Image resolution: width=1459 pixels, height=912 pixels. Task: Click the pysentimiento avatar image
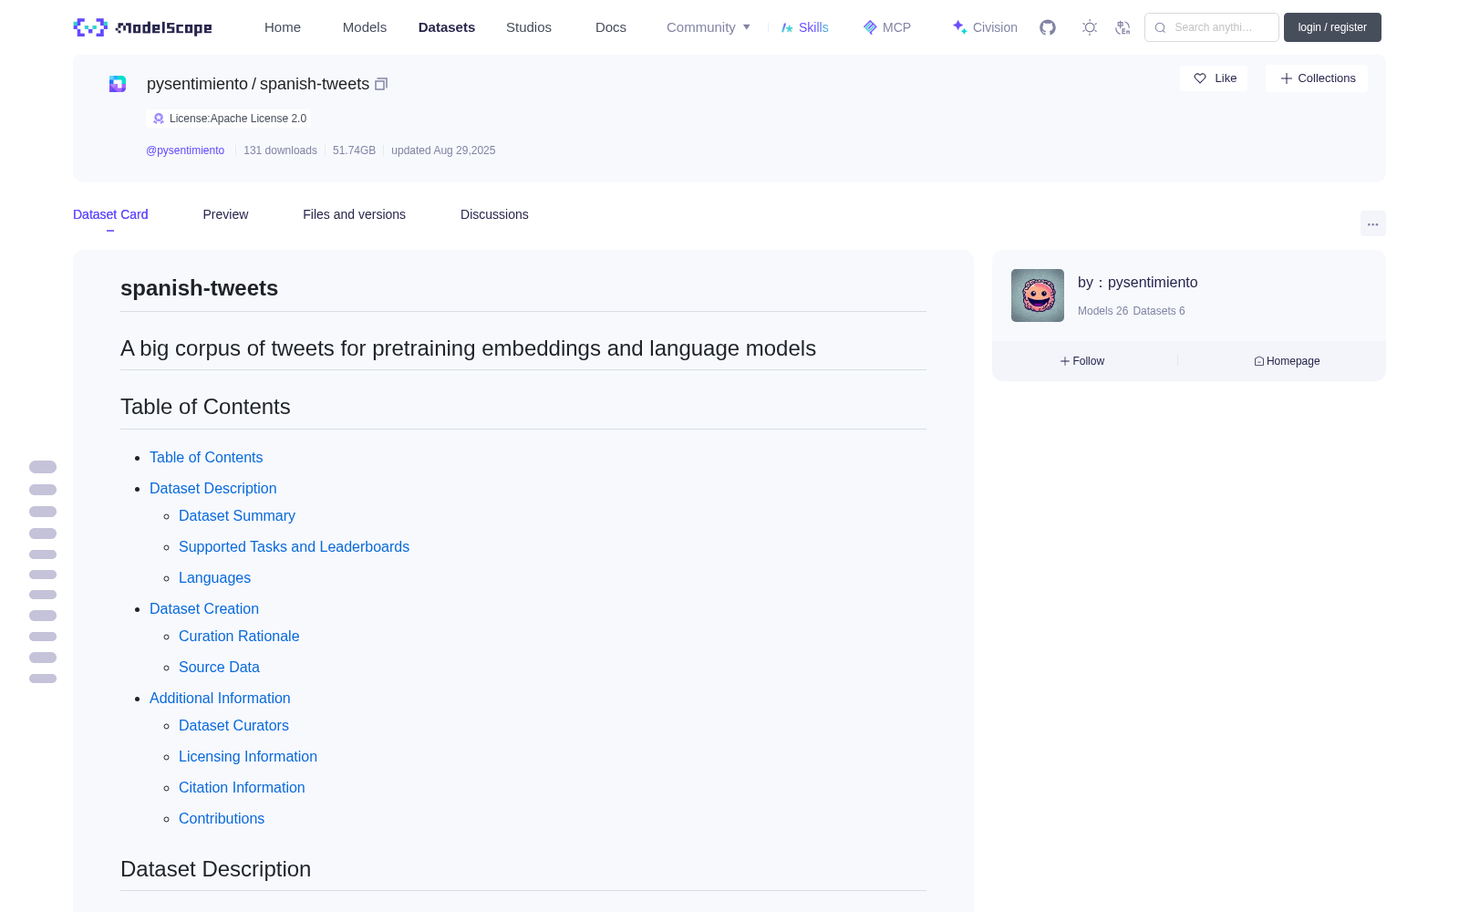(1038, 295)
